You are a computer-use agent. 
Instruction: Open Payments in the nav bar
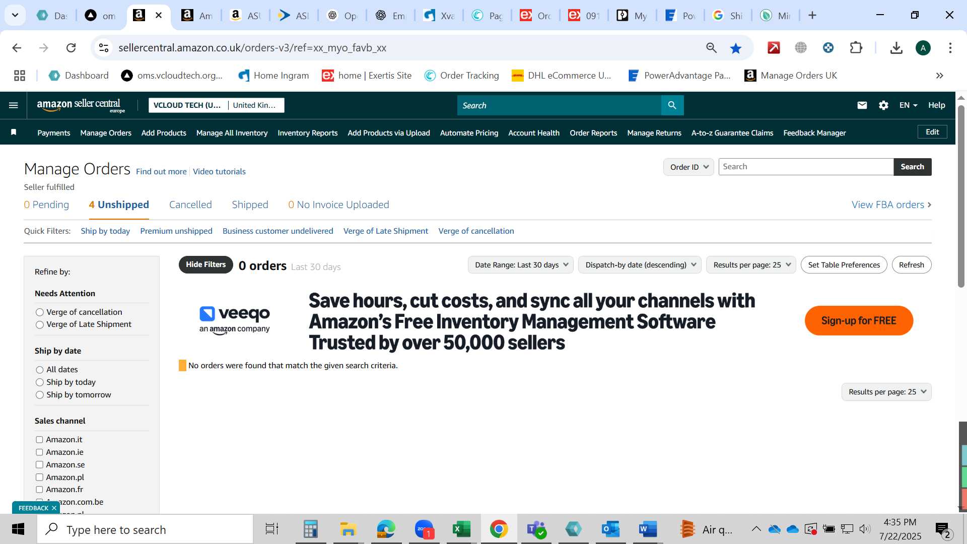click(53, 133)
